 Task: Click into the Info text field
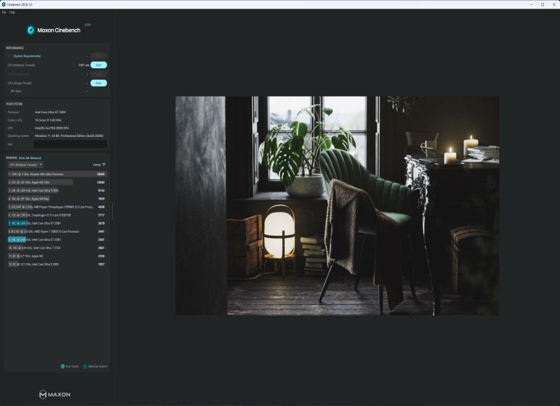click(70, 144)
